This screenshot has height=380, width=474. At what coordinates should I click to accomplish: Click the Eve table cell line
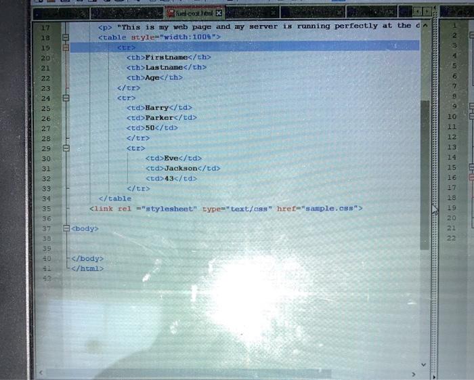point(173,158)
